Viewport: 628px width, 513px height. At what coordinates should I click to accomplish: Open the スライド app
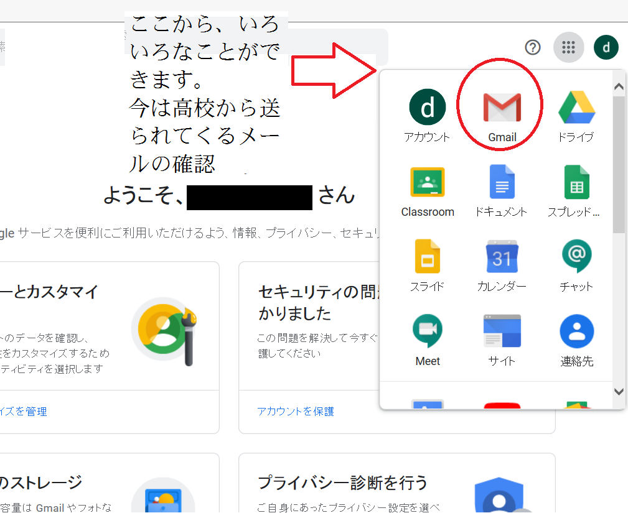tap(428, 266)
